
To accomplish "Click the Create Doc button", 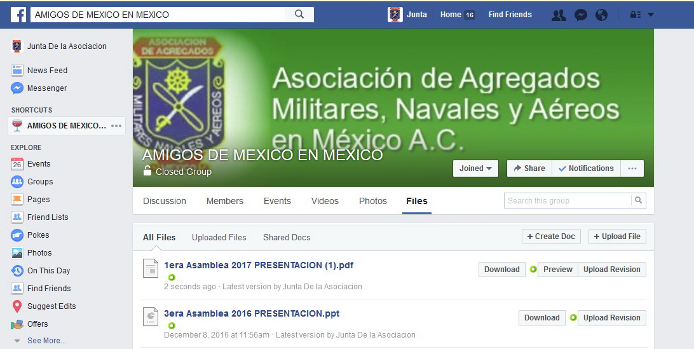I will pos(551,236).
